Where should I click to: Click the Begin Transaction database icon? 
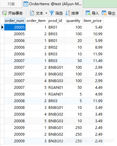tap(5, 13)
